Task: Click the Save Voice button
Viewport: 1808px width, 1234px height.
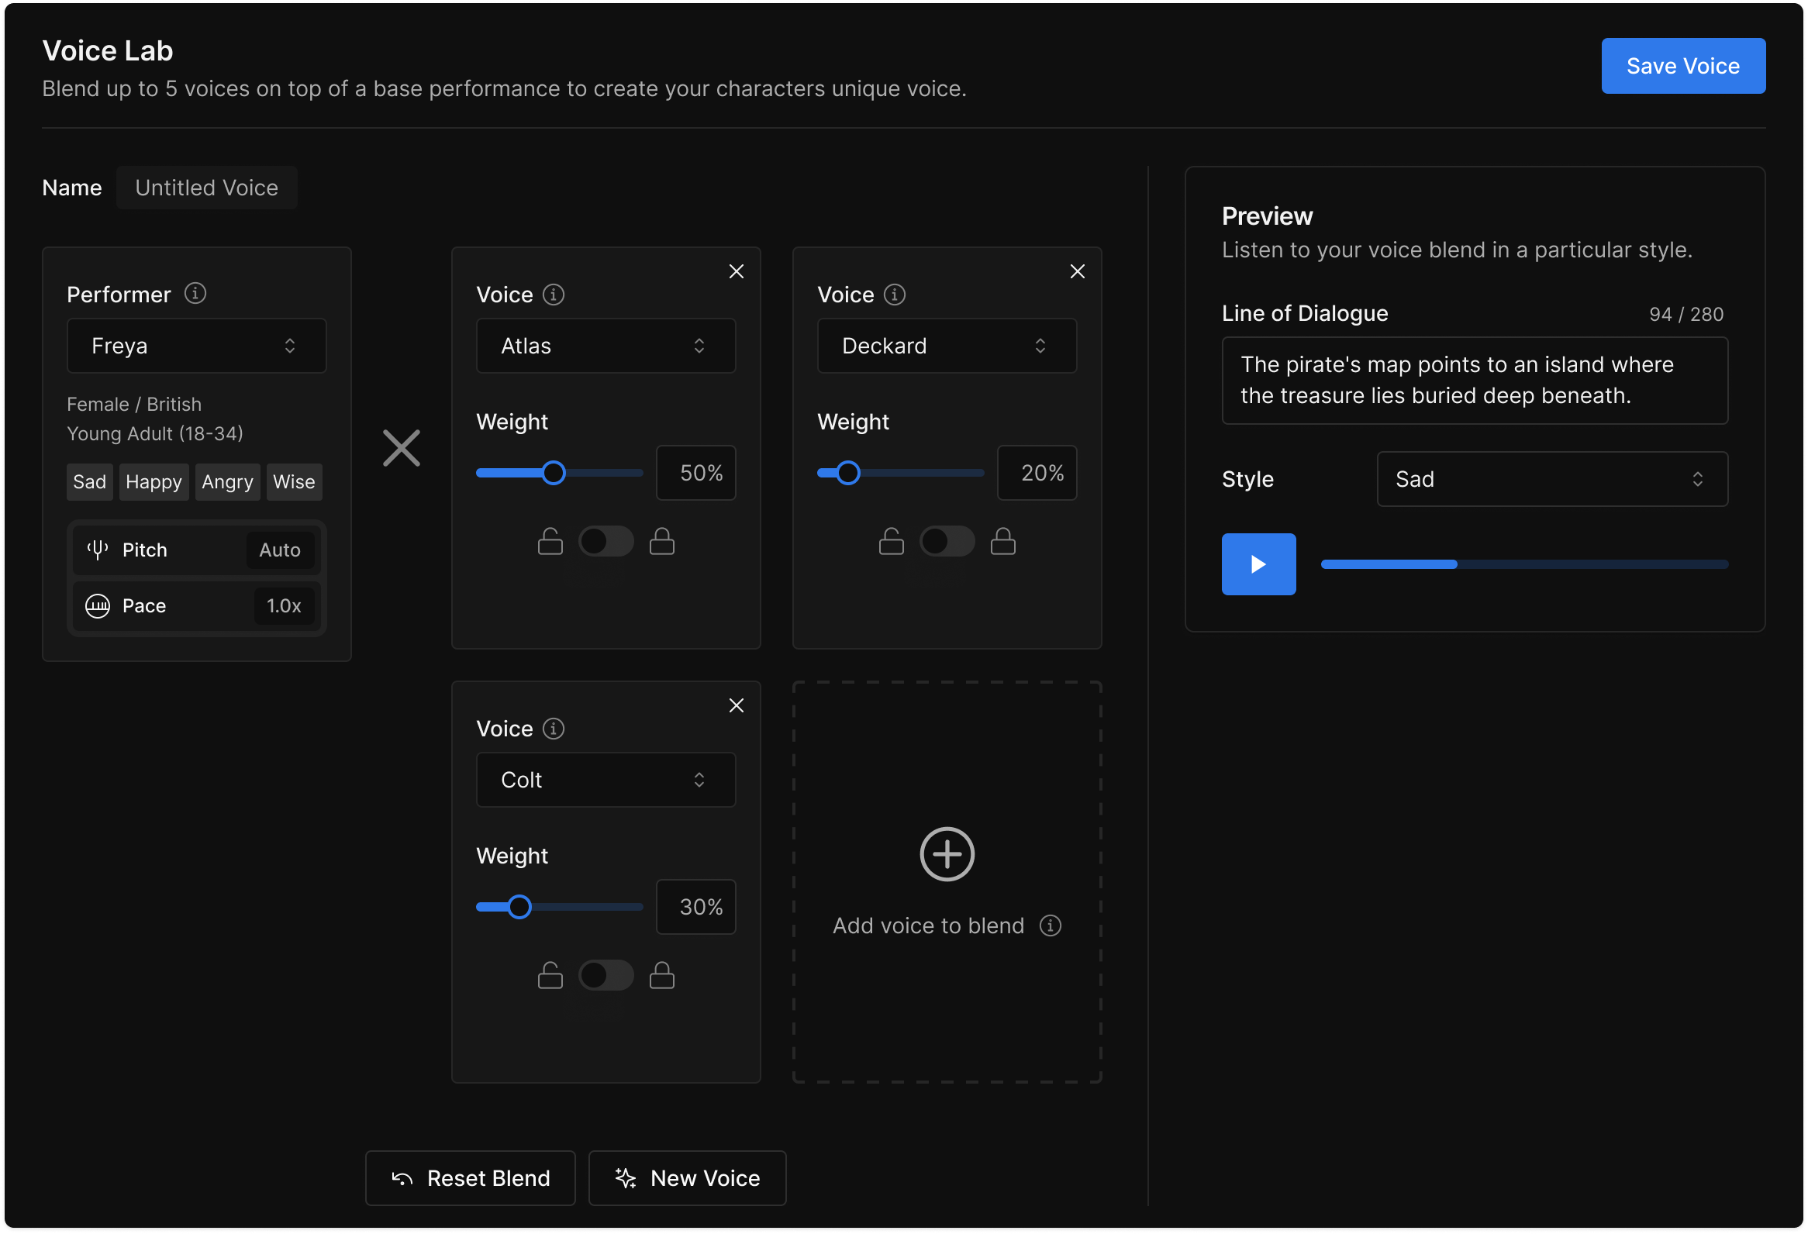Action: click(x=1682, y=65)
